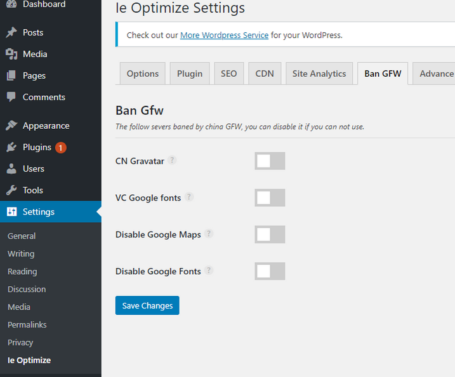Click the Plugins plug icon
455x377 pixels.
click(11, 147)
